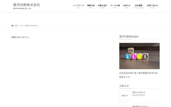The image size is (171, 107).
Task: Open the トップページ Home menu item
Action: point(78,6)
